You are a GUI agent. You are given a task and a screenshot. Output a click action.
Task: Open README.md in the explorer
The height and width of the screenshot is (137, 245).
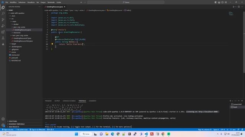pyautogui.click(x=16, y=61)
